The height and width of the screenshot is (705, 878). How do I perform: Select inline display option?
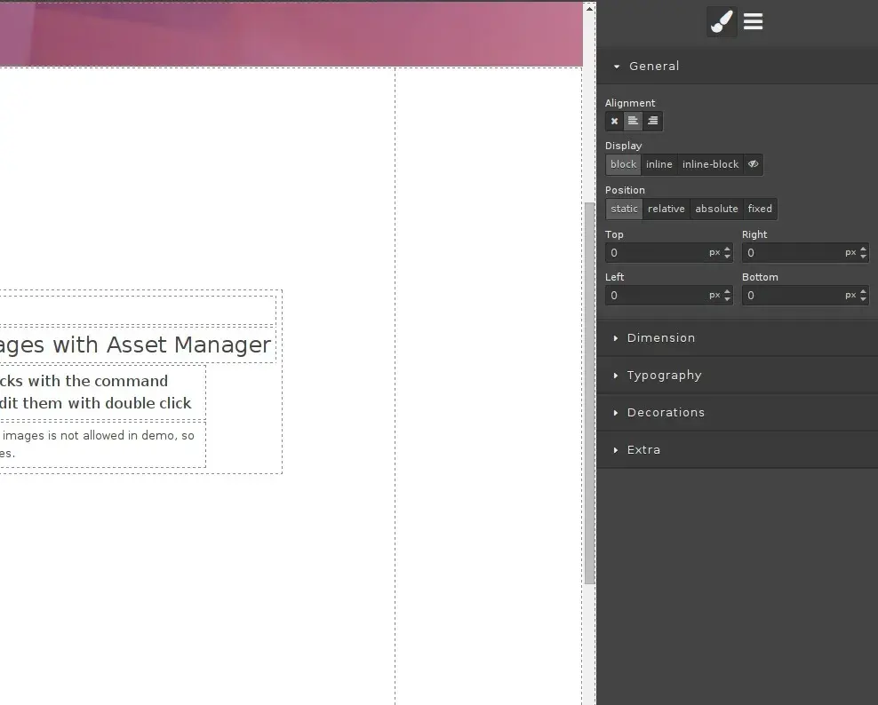659,164
